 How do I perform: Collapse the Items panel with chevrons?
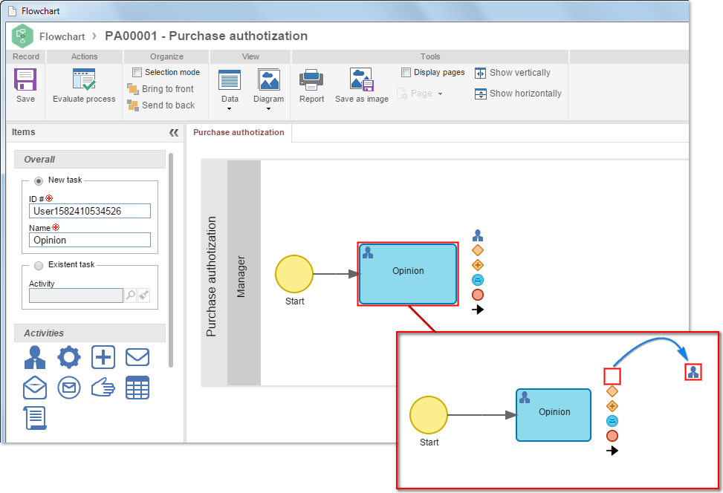174,133
